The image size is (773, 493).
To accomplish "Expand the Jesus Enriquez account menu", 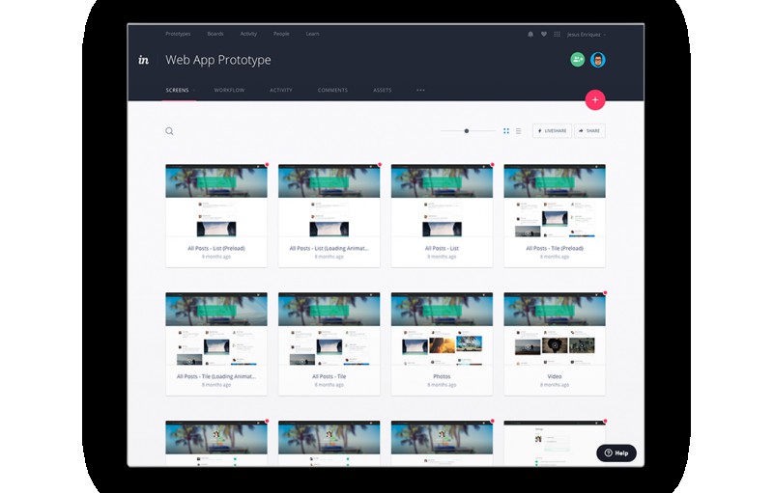I will tap(587, 35).
